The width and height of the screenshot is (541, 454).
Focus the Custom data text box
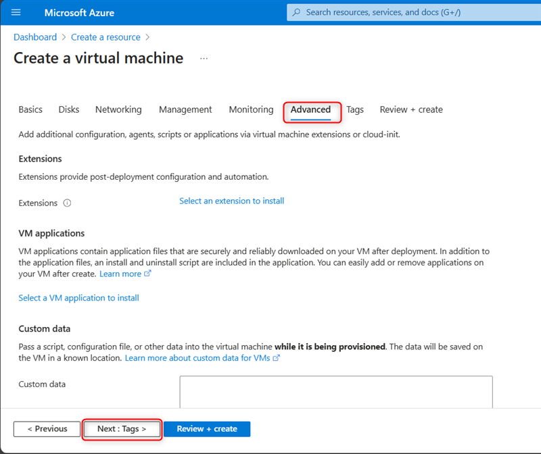336,392
